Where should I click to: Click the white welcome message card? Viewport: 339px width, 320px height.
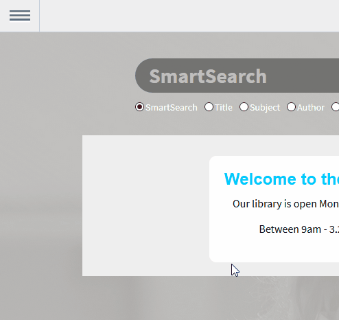(274, 209)
